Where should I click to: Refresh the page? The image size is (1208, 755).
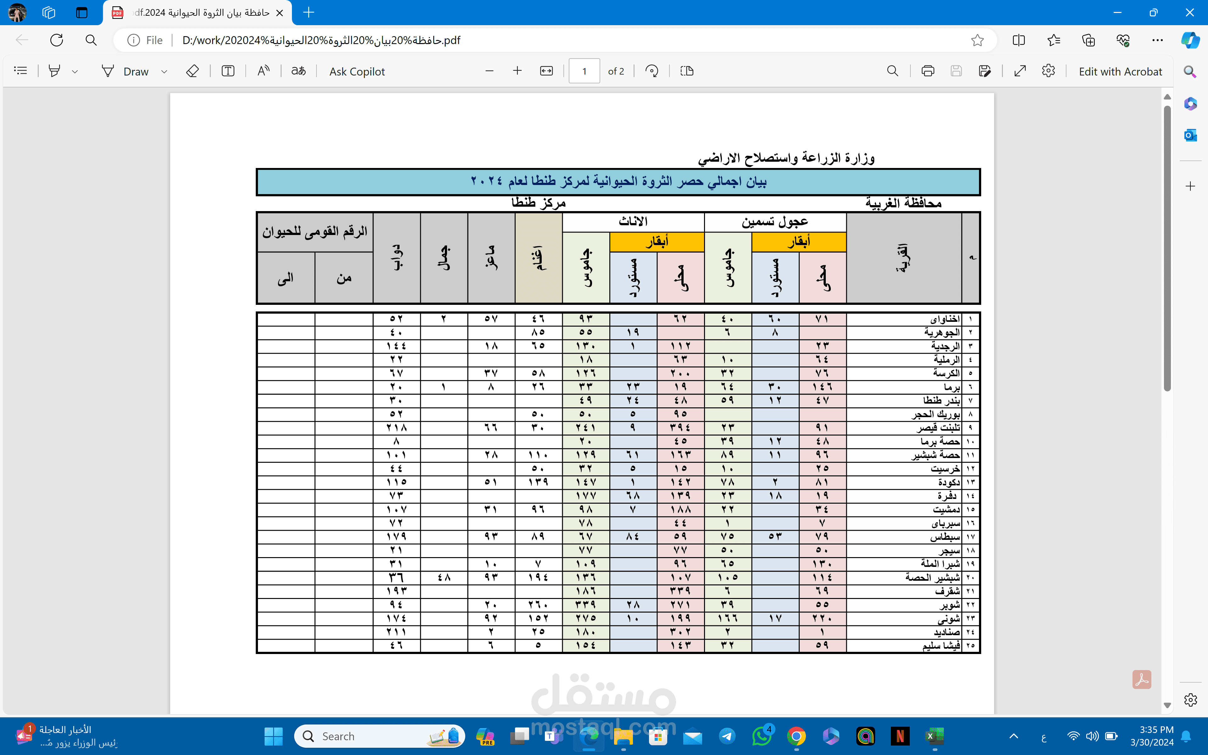(56, 40)
